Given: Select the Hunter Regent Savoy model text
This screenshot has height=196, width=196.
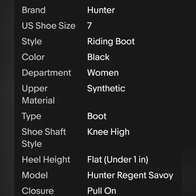Looking at the screenshot, I should (x=130, y=175).
